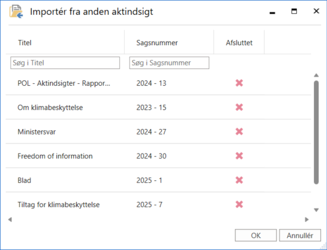
Task: Click red X icon in the Blad row
Action: pos(239,180)
